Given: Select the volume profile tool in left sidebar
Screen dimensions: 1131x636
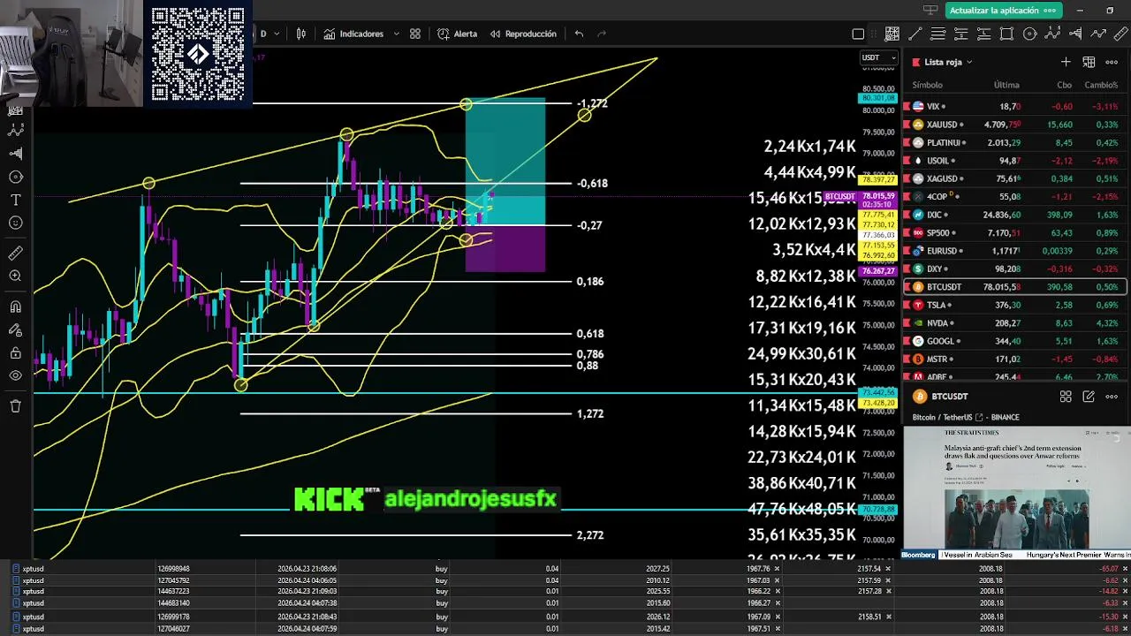Looking at the screenshot, I should coord(15,153).
